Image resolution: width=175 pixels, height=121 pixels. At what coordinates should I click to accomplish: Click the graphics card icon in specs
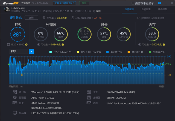(x=15, y=103)
